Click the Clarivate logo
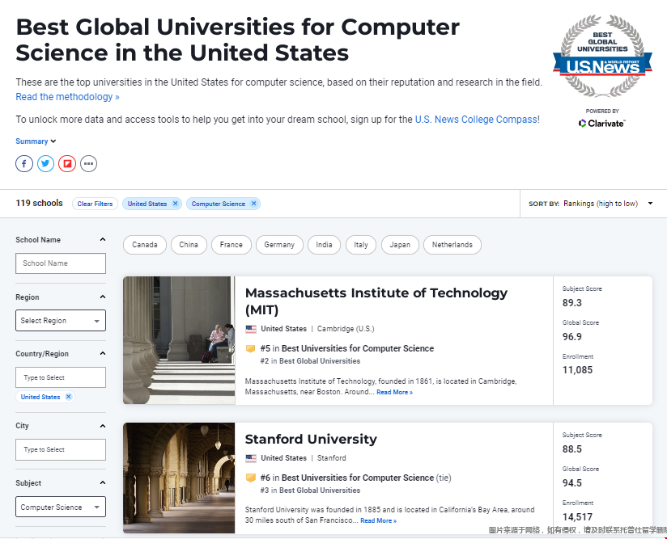Screen dimensions: 667x539 pos(602,123)
